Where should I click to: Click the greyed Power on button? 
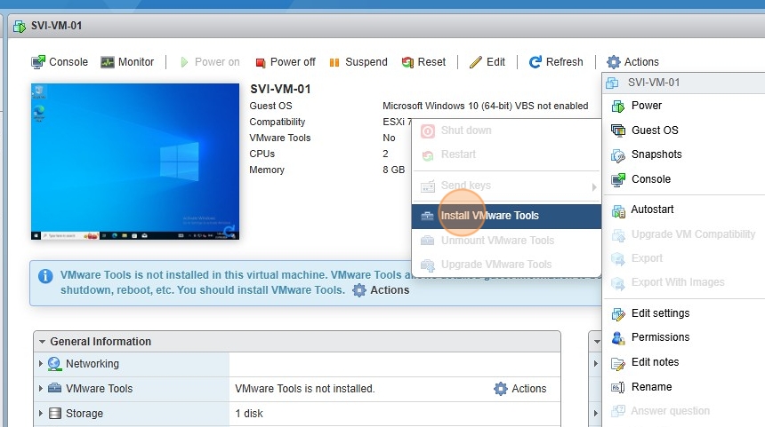(x=210, y=62)
